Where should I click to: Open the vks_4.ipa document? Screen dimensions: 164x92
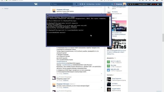[113, 65]
